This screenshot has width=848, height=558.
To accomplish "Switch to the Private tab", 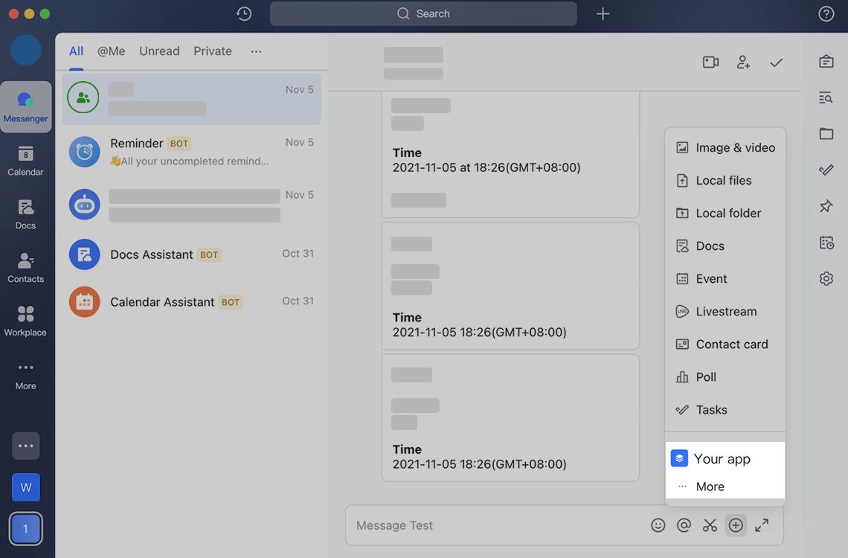I will coord(213,51).
